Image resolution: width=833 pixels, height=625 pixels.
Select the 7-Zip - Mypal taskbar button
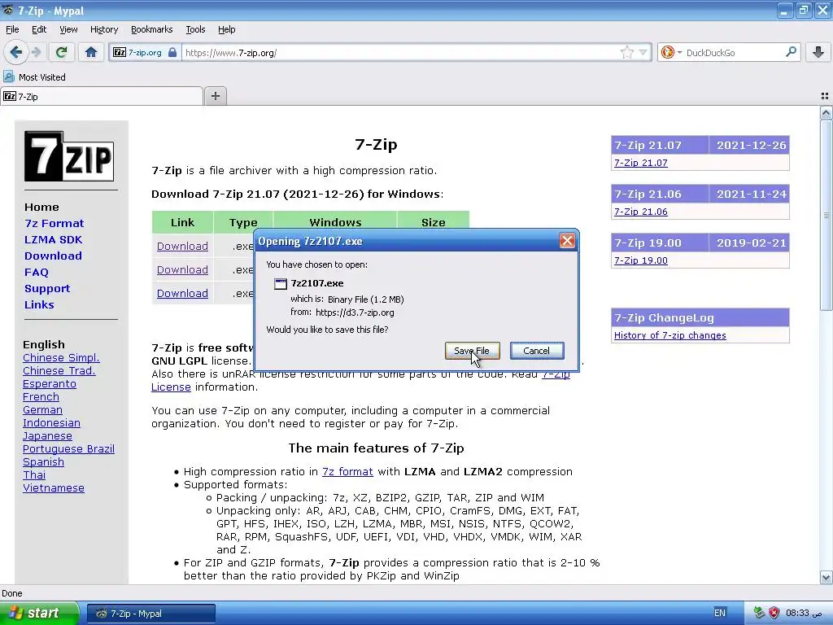151,614
